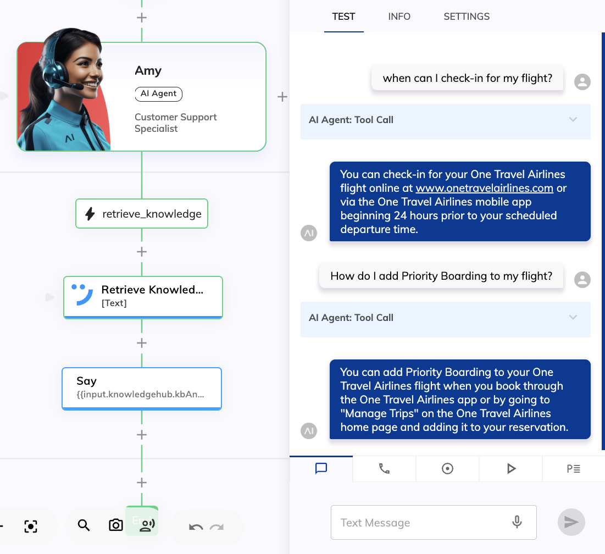Screen dimensions: 605x554
Task: Click the microphone icon in message field
Action: [517, 522]
